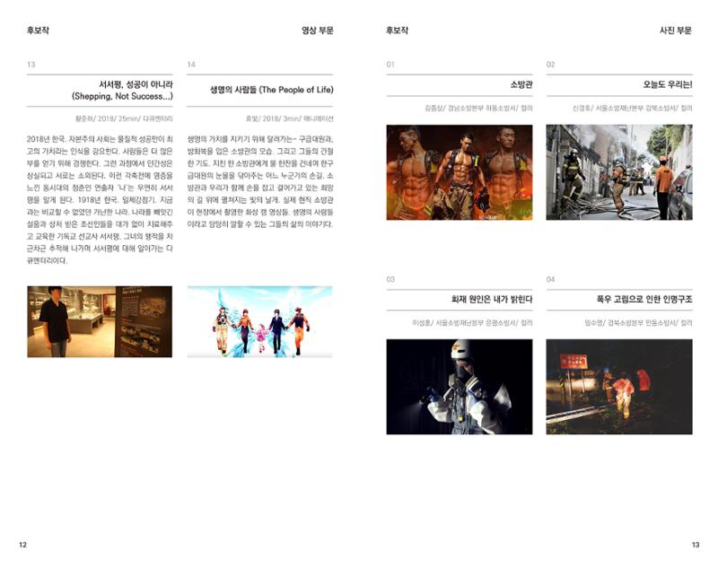Viewport: 718px width, 569px height.
Task: Click photo entry number 01
Action: click(390, 65)
